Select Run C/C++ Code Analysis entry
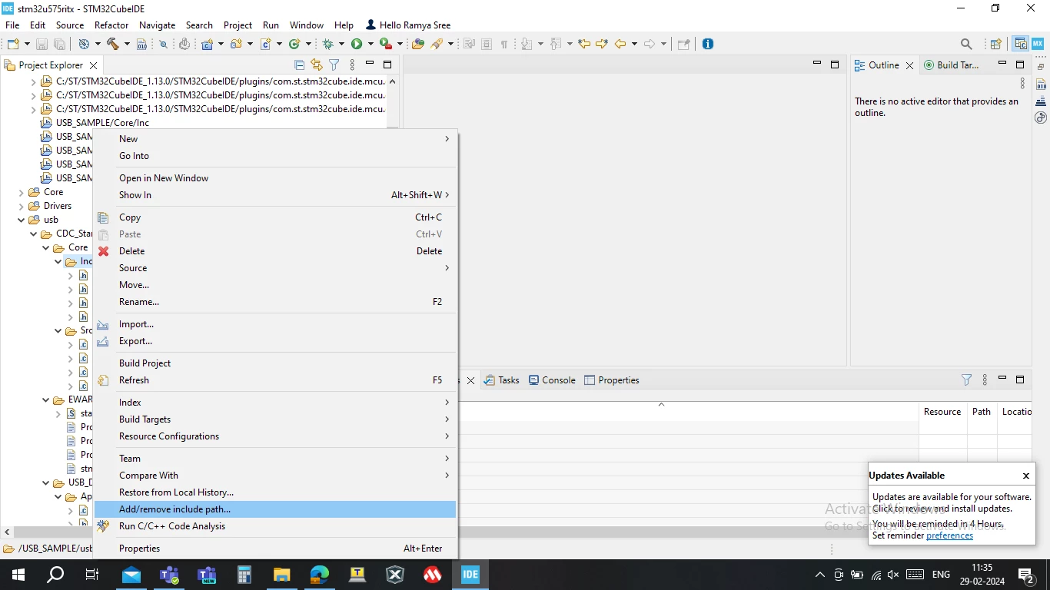 tap(275, 526)
